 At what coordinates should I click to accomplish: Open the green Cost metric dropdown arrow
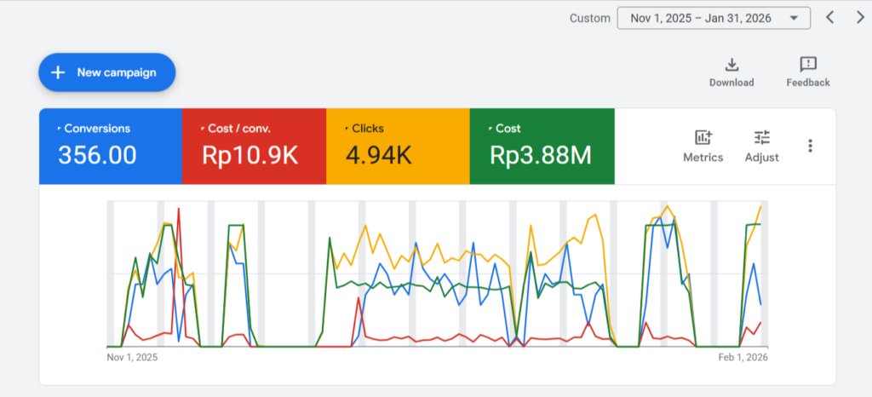tap(490, 129)
